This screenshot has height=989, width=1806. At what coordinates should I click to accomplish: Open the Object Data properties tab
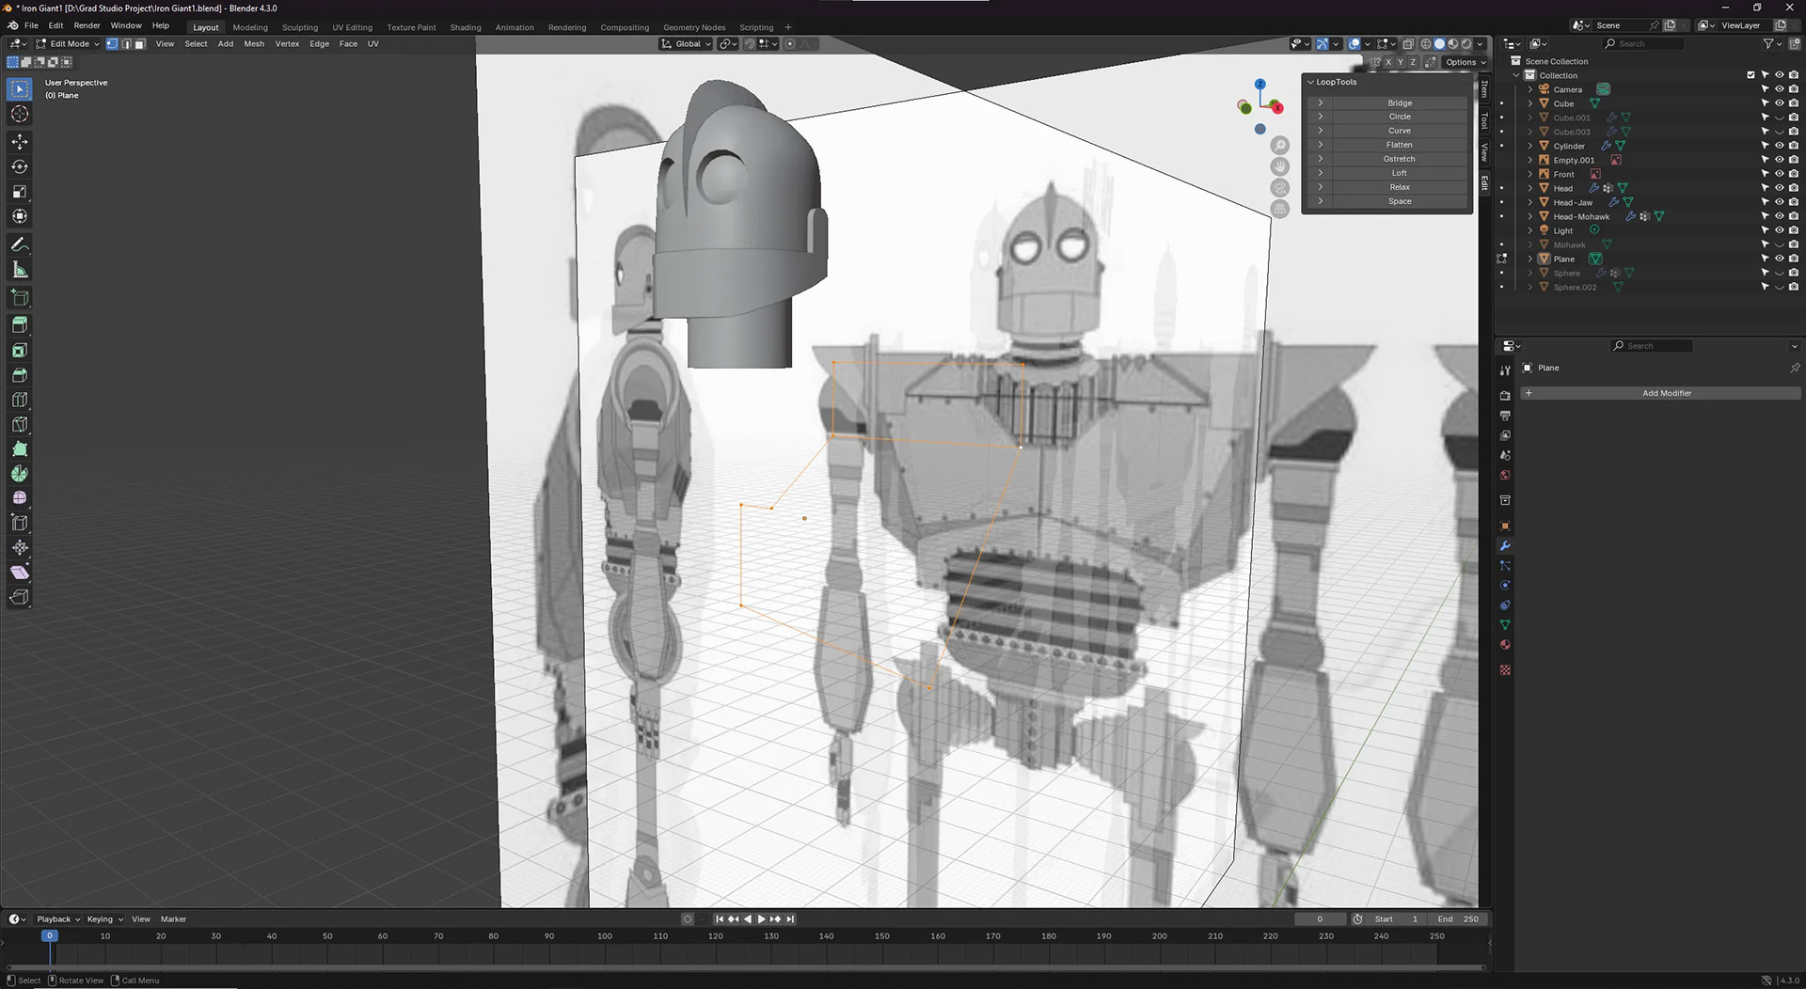point(1505,625)
